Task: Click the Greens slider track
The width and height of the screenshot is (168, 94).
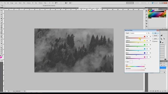Action: (138, 46)
